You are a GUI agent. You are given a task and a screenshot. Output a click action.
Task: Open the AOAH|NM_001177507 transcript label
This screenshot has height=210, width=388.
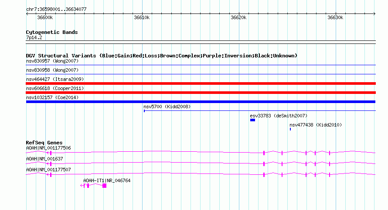pos(48,170)
